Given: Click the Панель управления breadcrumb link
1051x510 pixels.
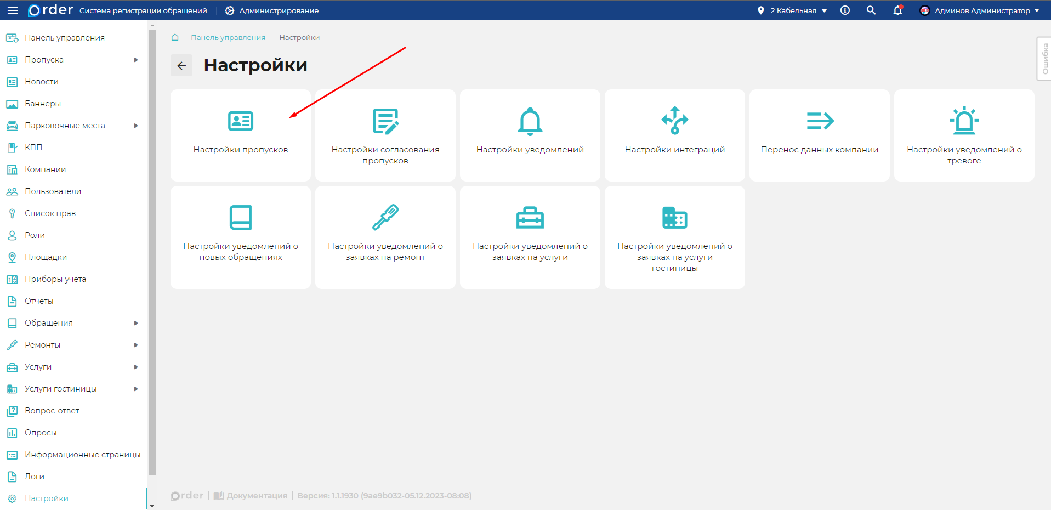Looking at the screenshot, I should coord(228,37).
